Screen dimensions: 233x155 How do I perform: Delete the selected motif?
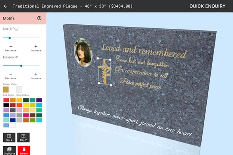24,151
